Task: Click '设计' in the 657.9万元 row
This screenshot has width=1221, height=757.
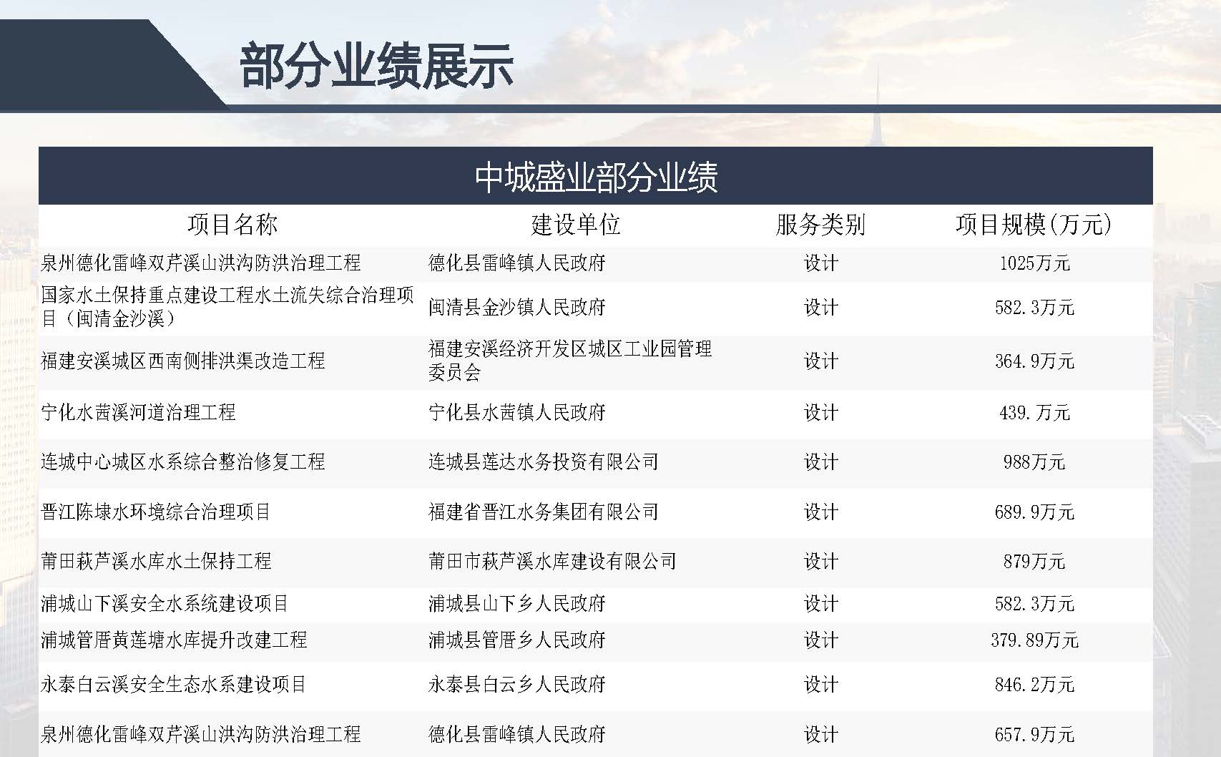Action: (x=820, y=734)
